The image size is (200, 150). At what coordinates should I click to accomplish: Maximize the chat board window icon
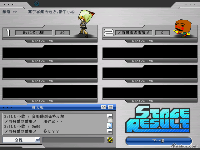[110, 107]
